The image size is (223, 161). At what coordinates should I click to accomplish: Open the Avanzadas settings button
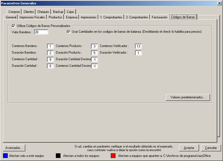[x=14, y=148]
